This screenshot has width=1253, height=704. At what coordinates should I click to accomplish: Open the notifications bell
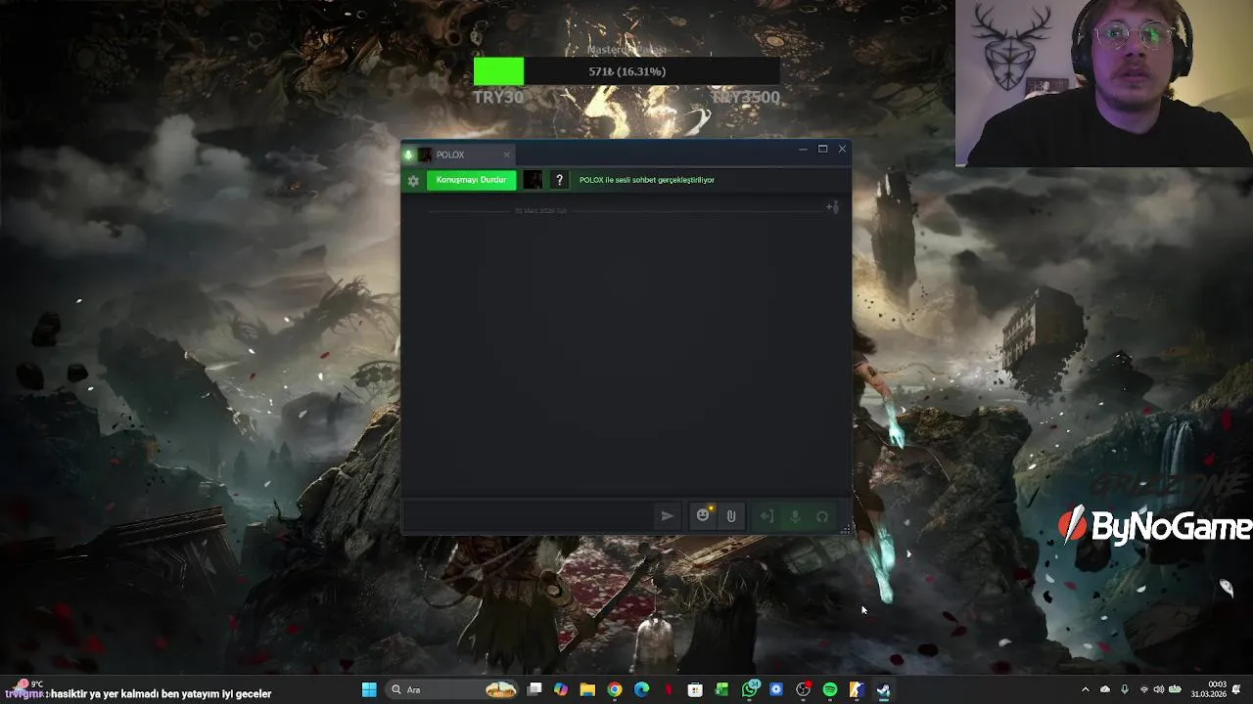click(1238, 689)
